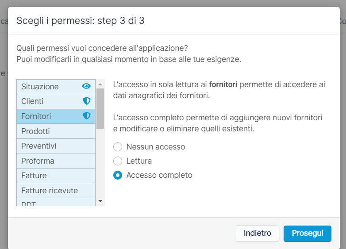Screen dimensions: 346x249
Task: Click the permissions list scrollbar thumb
Action: click(100, 108)
